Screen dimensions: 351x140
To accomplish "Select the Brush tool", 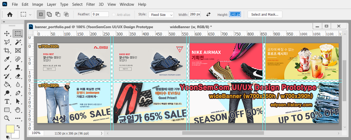I will (x=7, y=67).
